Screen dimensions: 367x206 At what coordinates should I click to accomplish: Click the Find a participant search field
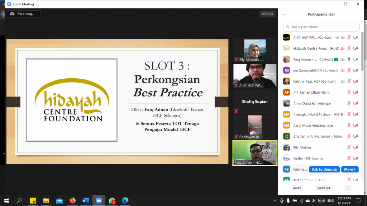(321, 27)
